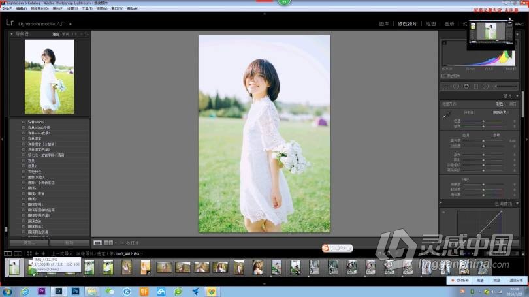Switch to Before/After comparison view
This screenshot has width=529, height=297.
(108, 243)
